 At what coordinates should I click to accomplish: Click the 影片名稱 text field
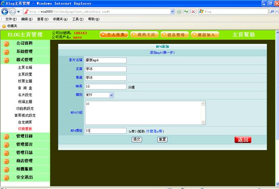pos(105,60)
